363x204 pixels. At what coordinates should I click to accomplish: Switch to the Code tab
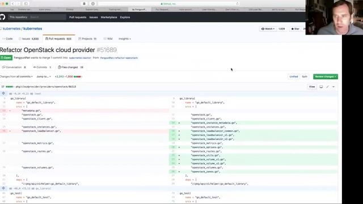[x=7, y=39]
